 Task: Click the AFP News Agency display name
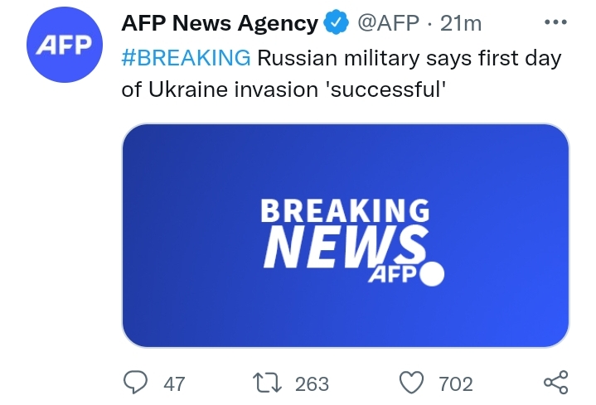coord(219,25)
